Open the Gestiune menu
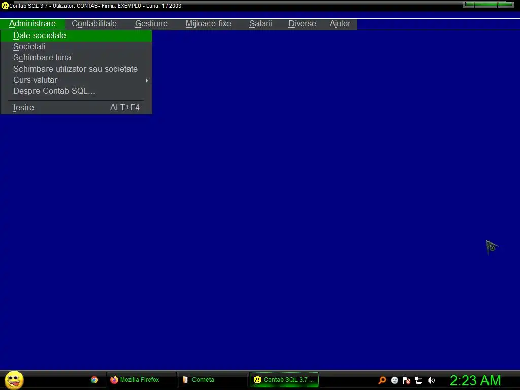Screen dimensions: 520x390 tap(151, 24)
